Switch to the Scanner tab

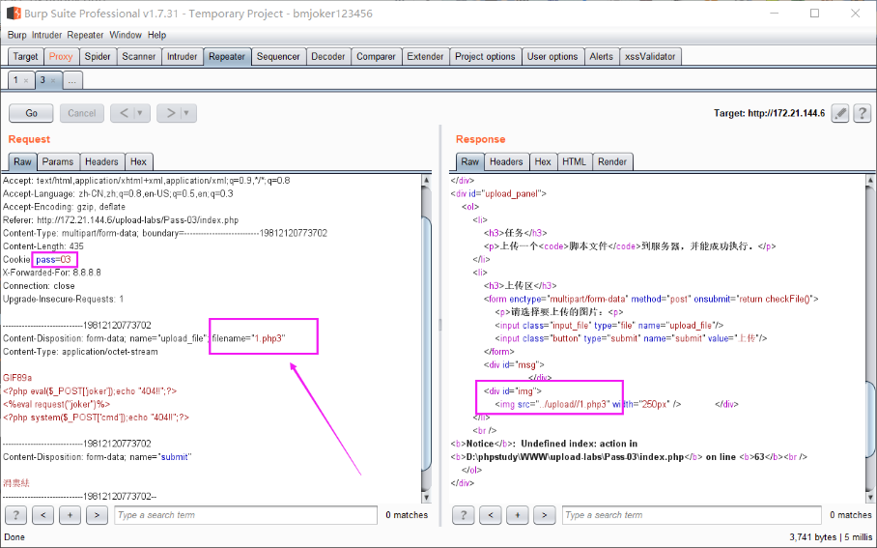(x=139, y=56)
